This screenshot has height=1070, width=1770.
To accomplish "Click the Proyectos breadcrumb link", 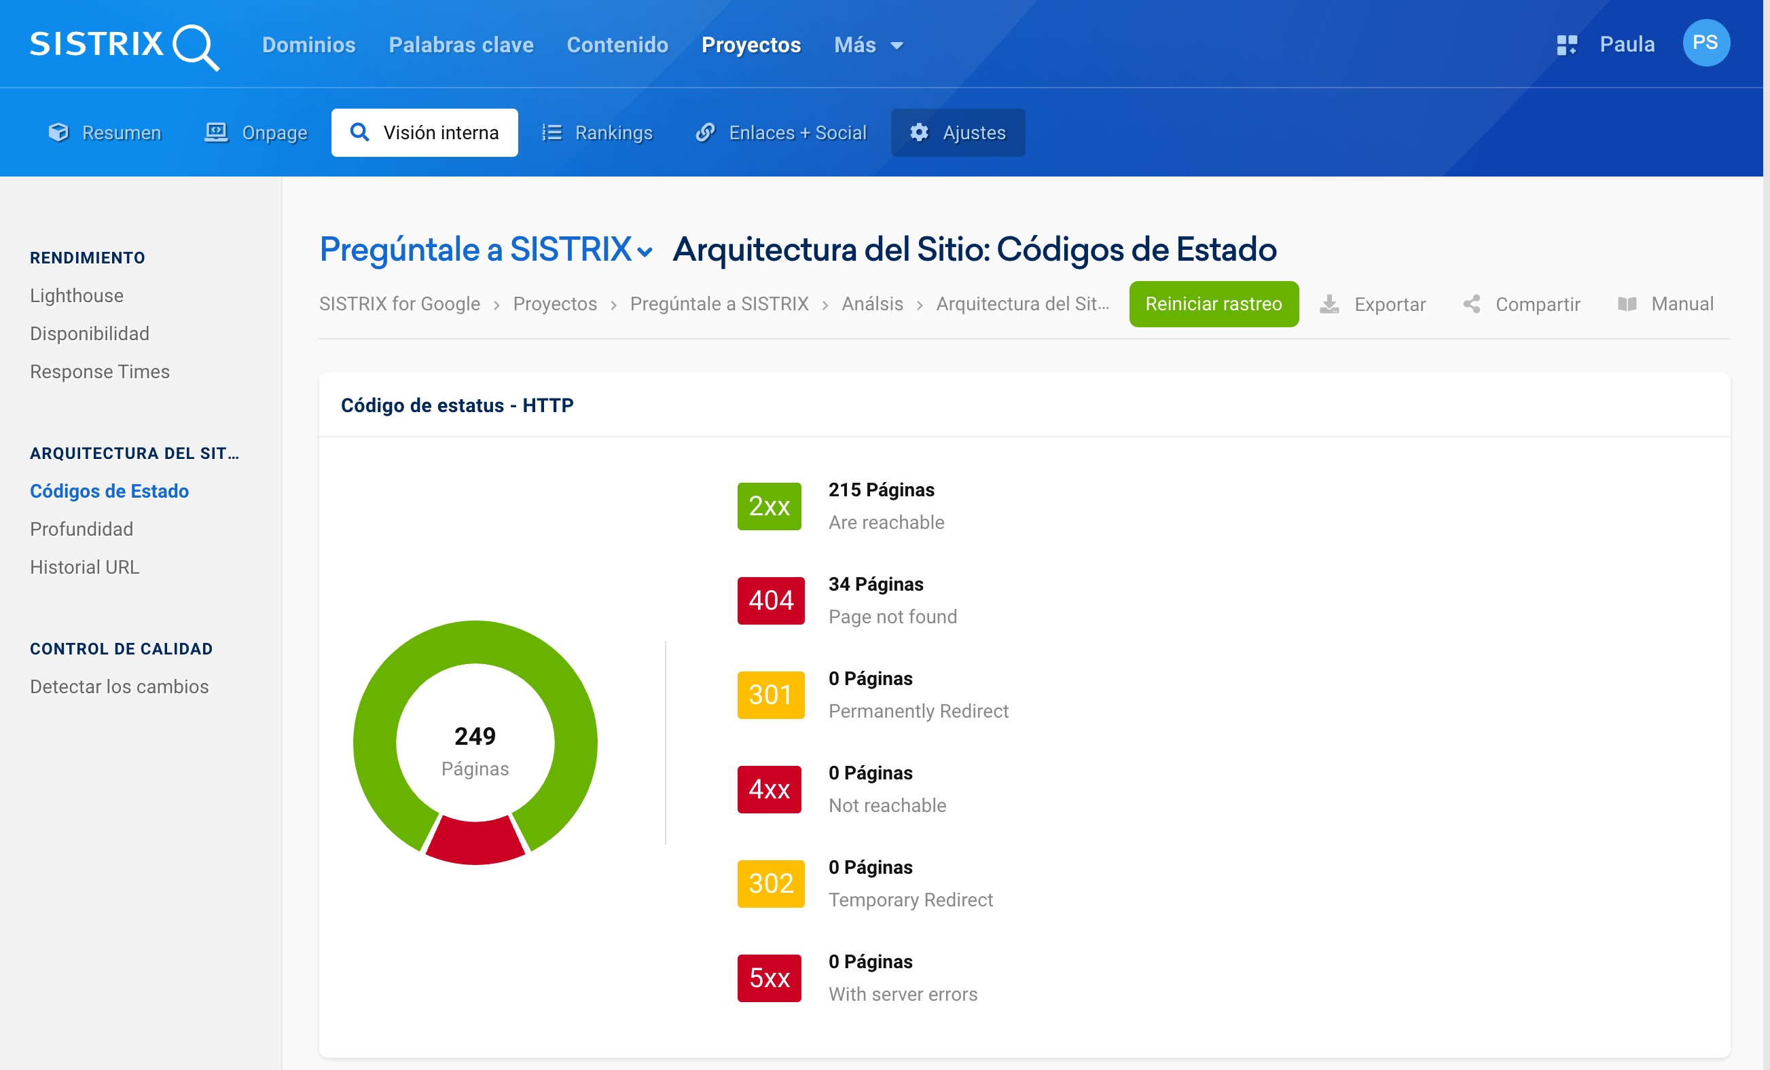I will point(554,304).
